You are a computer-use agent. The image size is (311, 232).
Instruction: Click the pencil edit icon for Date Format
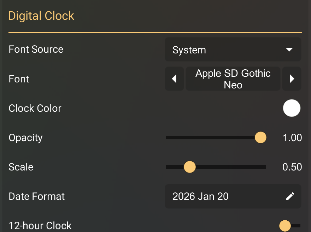tap(290, 196)
